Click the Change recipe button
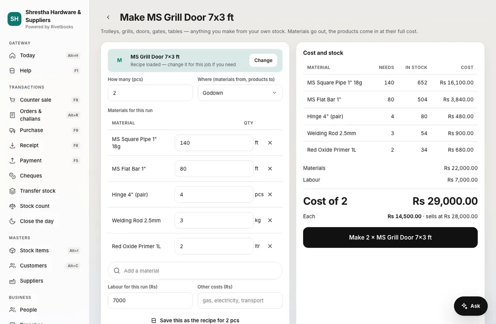This screenshot has height=324, width=496. tap(263, 60)
